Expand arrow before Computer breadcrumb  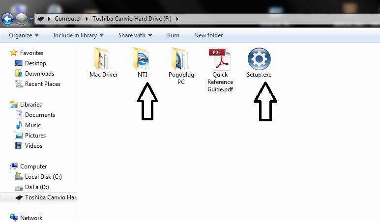[49, 19]
